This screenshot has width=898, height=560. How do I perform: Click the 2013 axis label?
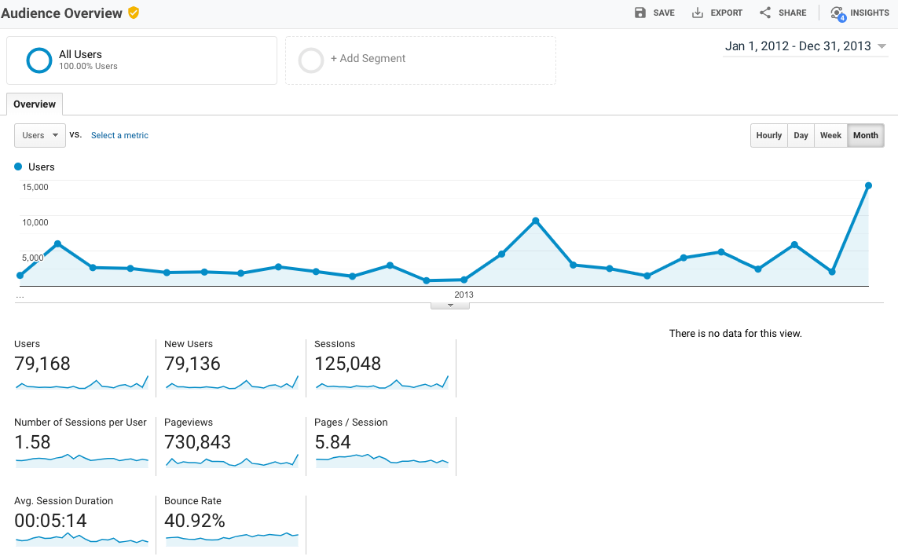click(x=464, y=295)
